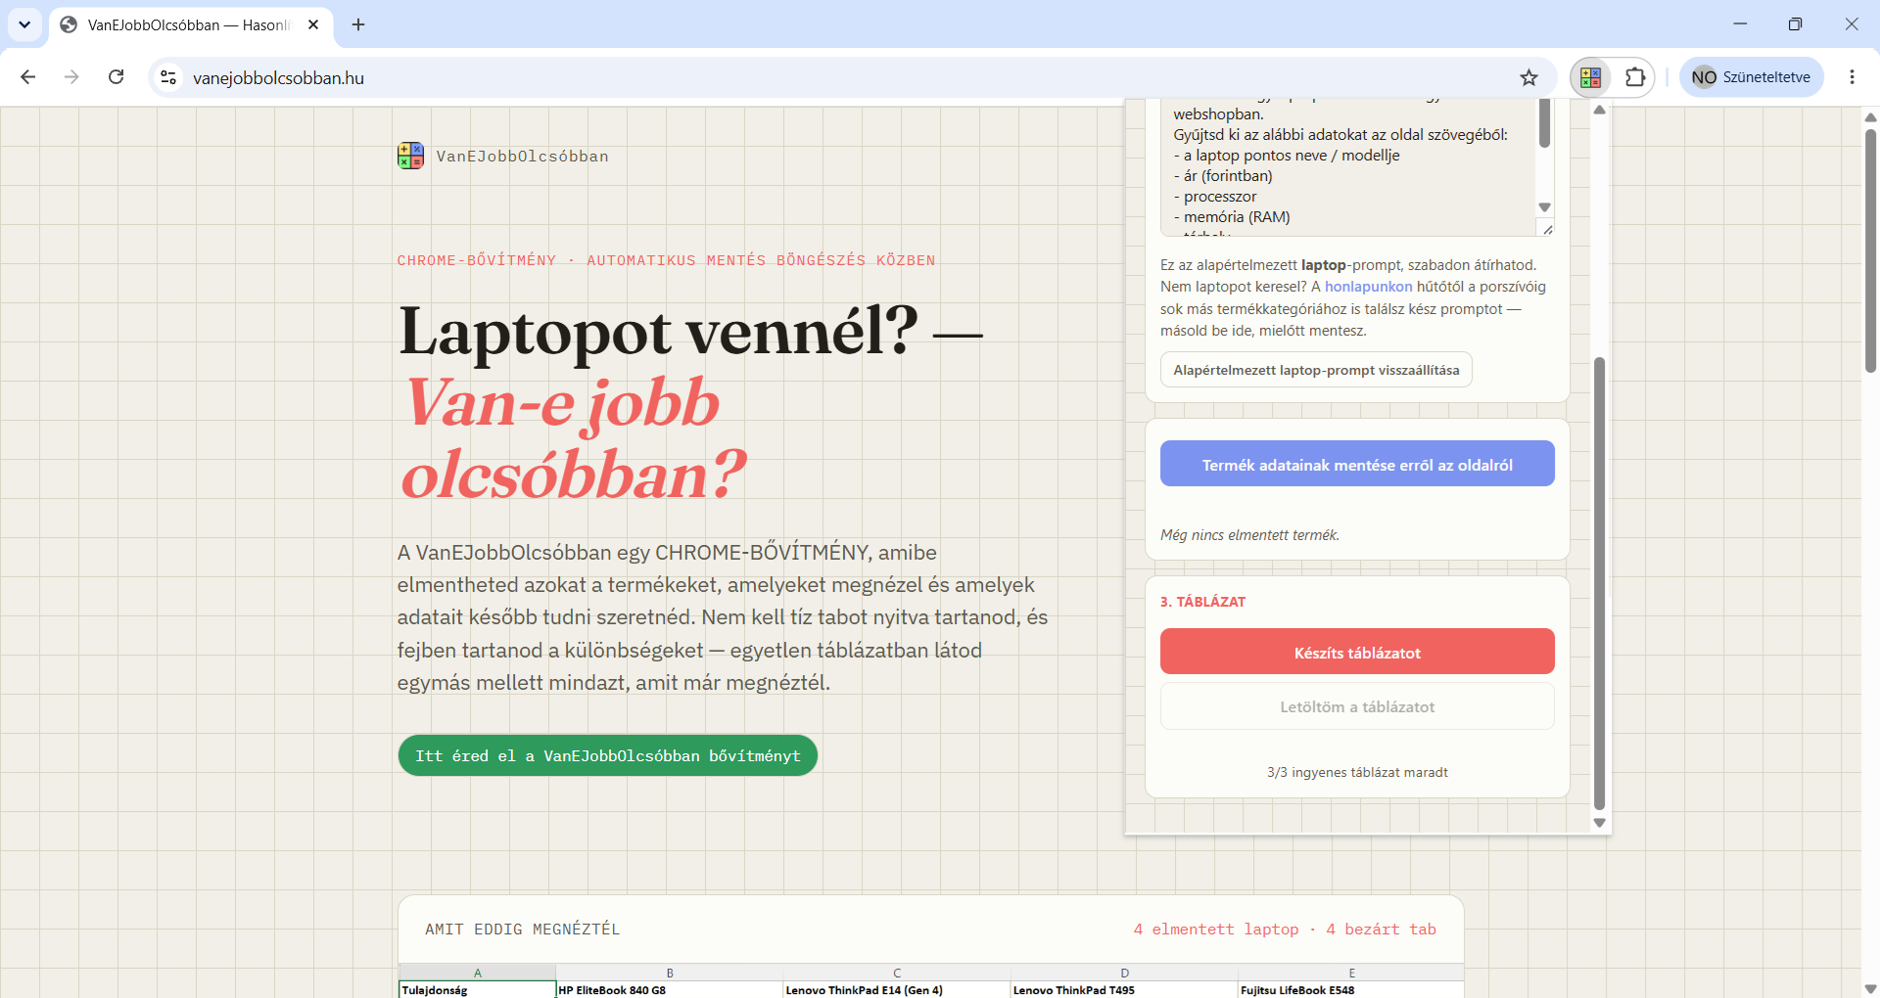Select the Fujitsu LifeBook E548 cell
This screenshot has width=1880, height=998.
1351,990
